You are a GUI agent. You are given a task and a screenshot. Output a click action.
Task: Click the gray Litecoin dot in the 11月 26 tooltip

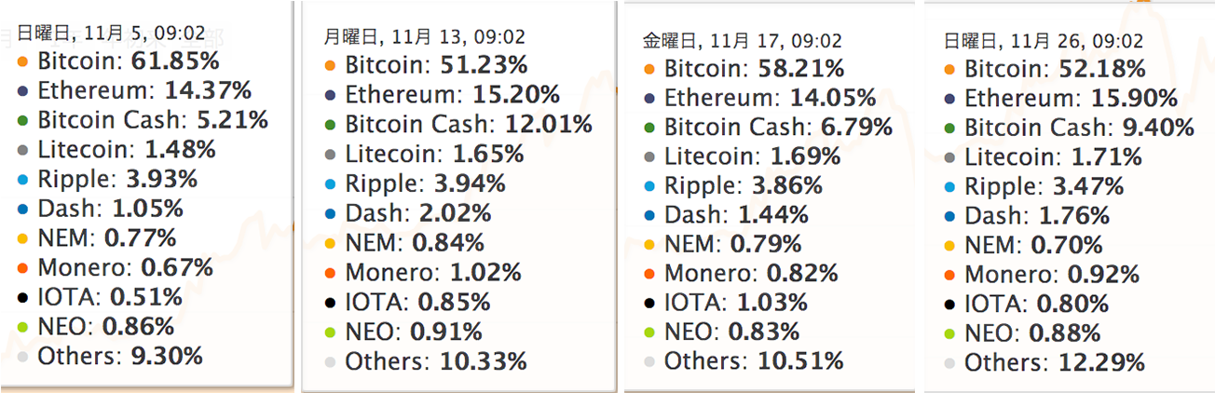tap(949, 157)
